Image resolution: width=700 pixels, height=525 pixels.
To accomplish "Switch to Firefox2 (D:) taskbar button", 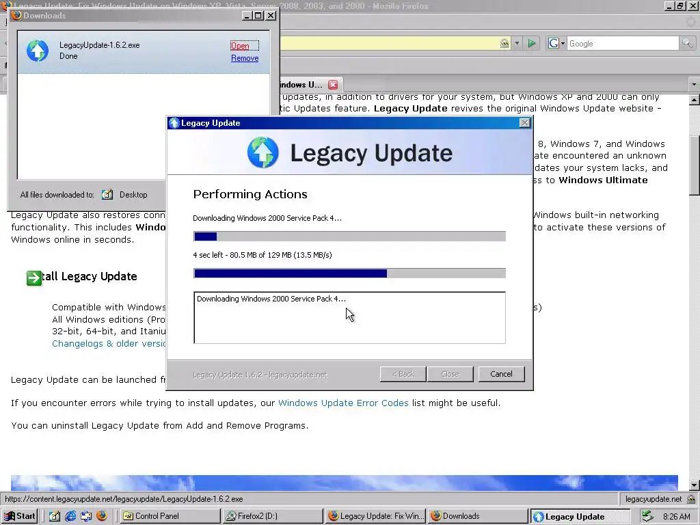I will (x=273, y=516).
